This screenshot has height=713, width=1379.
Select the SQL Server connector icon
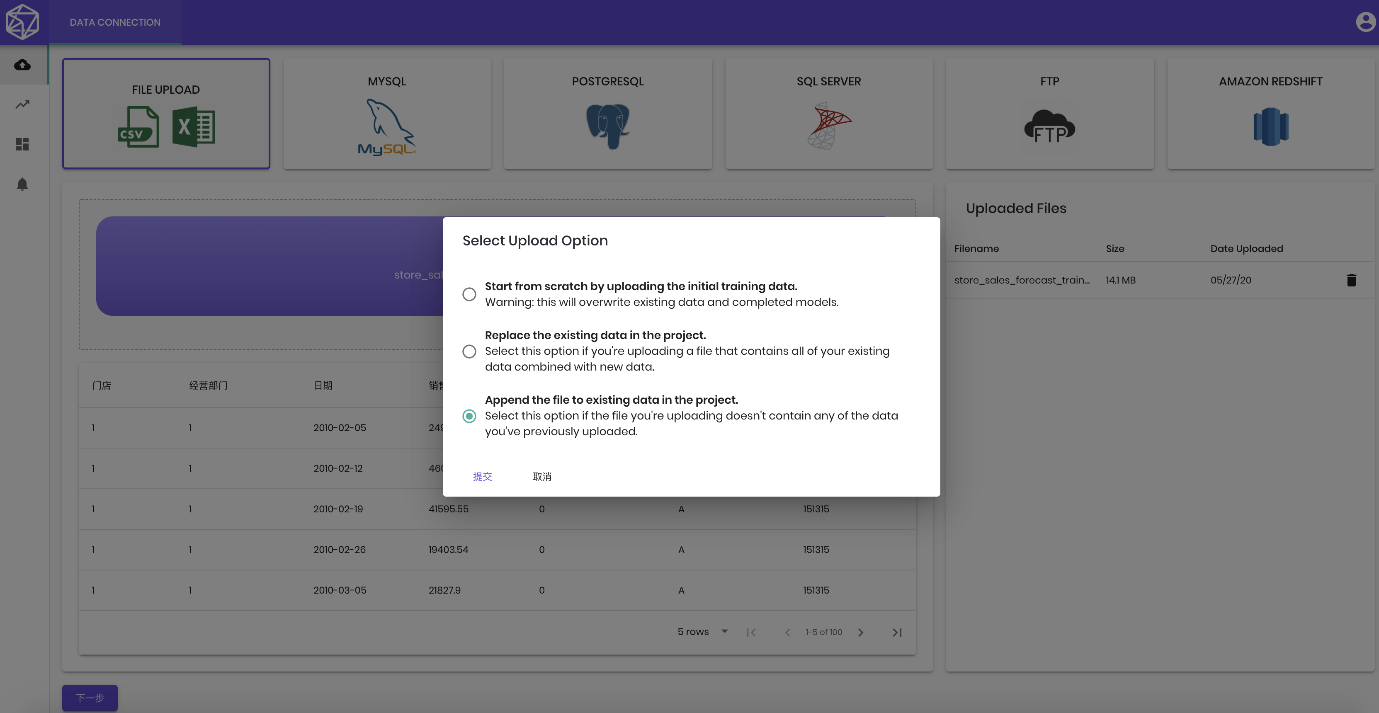(x=829, y=126)
